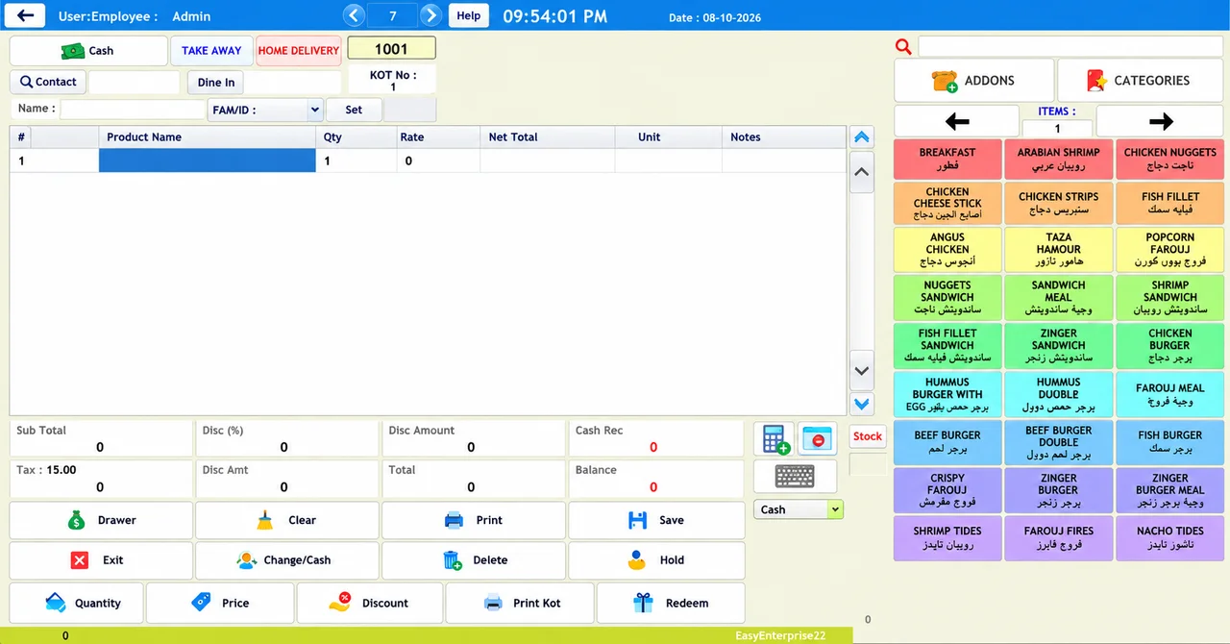Open CATEGORIES panel
The height and width of the screenshot is (644, 1230).
(x=1140, y=81)
